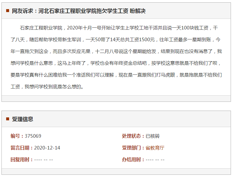The width and height of the screenshot is (233, 178).
Task: Click the complaint line starting '年一直拖欠到这会'
Action: point(116,51)
